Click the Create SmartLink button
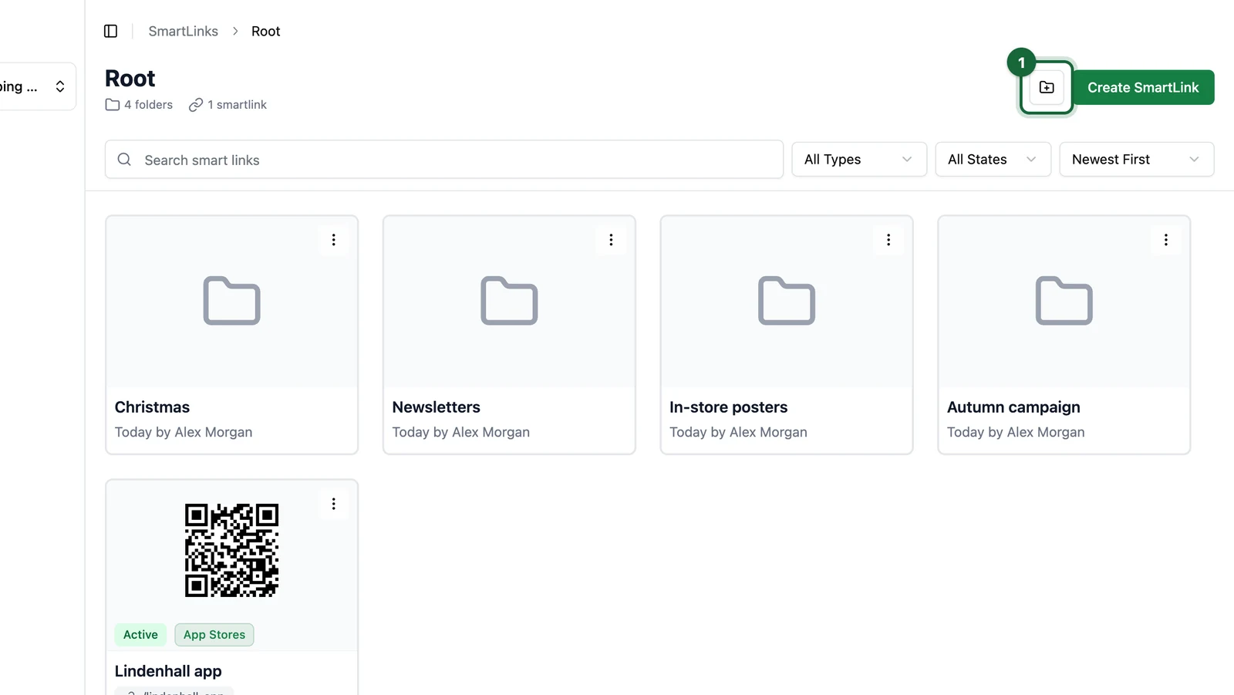Viewport: 1234px width, 695px height. [x=1143, y=87]
